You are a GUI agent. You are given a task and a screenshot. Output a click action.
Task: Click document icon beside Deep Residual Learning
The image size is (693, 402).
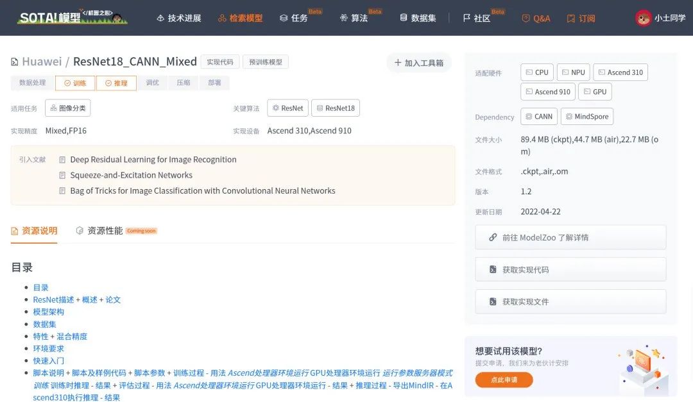pos(62,160)
